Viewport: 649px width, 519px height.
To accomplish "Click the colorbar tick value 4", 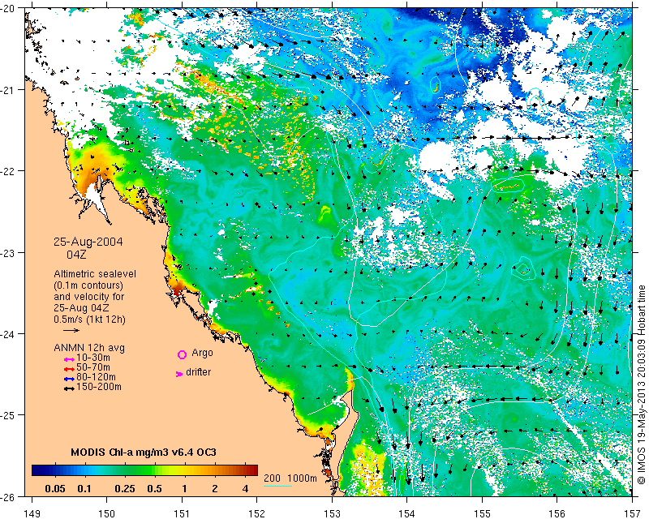I will [x=245, y=489].
